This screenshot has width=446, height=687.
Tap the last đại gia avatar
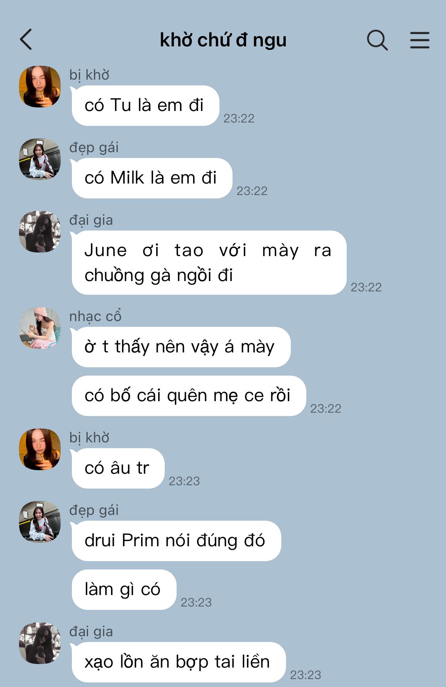pyautogui.click(x=40, y=643)
